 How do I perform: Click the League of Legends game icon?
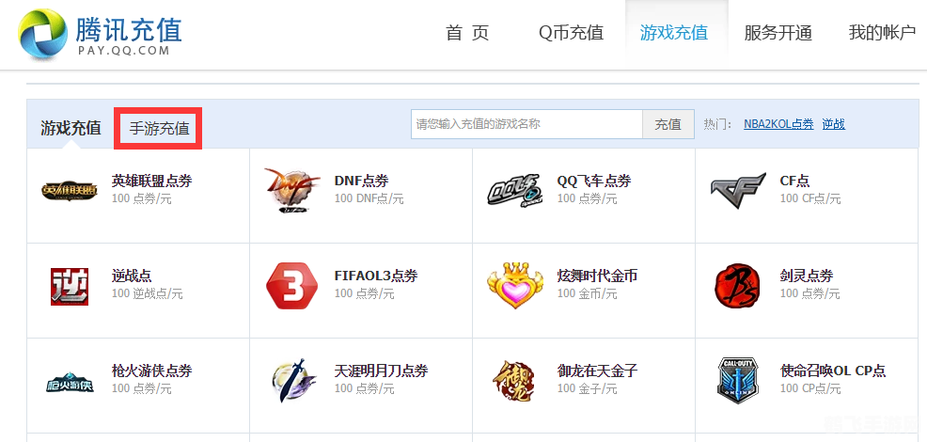[70, 190]
